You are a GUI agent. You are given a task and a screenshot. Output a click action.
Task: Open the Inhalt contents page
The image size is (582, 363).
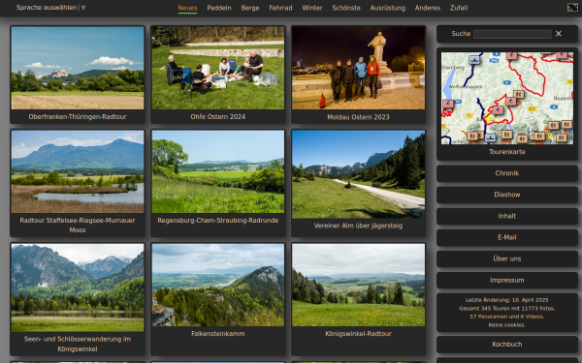[507, 216]
